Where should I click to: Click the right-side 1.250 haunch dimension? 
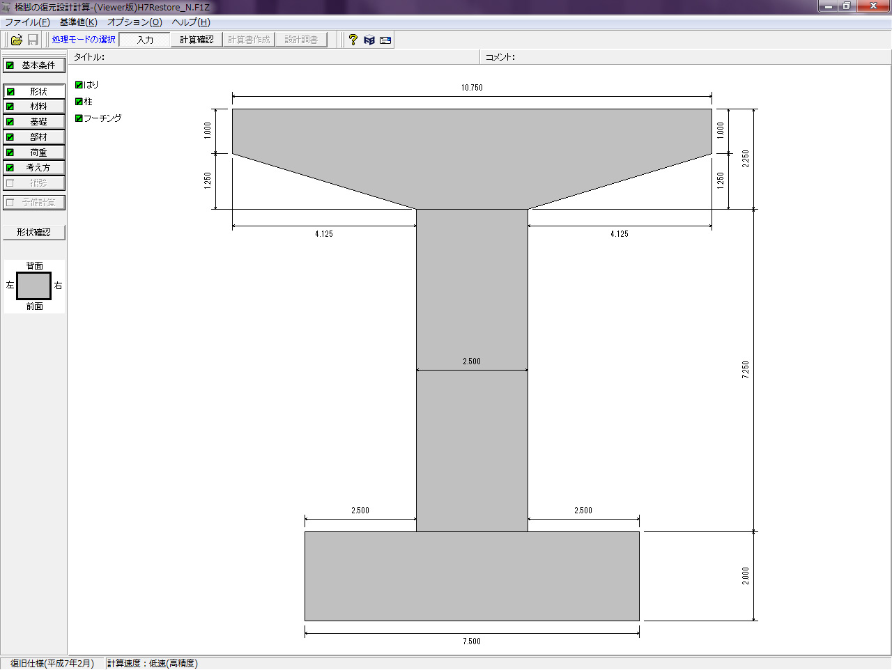721,181
